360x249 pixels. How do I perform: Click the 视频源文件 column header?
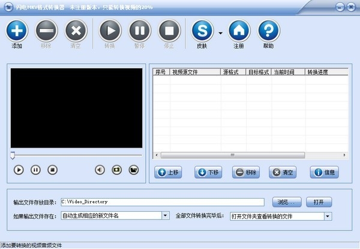[195, 72]
